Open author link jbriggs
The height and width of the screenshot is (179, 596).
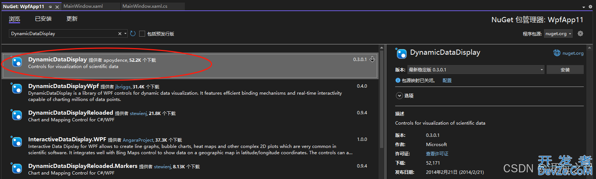click(123, 87)
